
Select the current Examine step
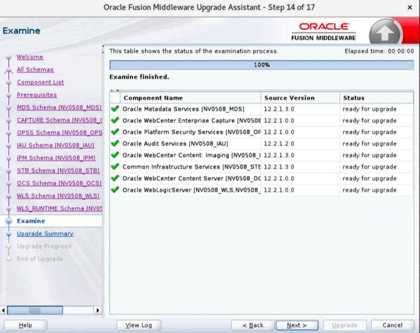31,221
